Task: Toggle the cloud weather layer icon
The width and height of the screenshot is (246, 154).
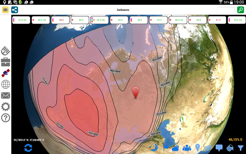Action: [x=175, y=148]
